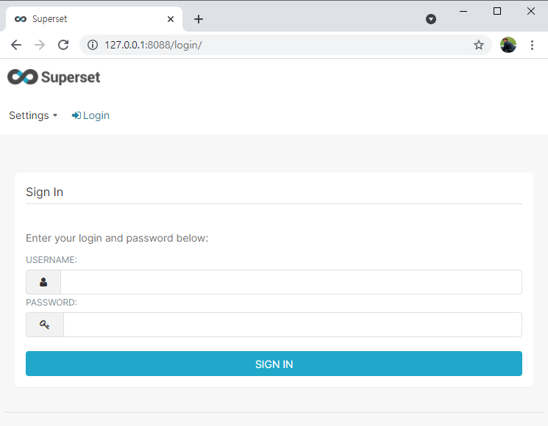
Task: Click 'Enter your login and password below:' text
Action: tap(117, 238)
